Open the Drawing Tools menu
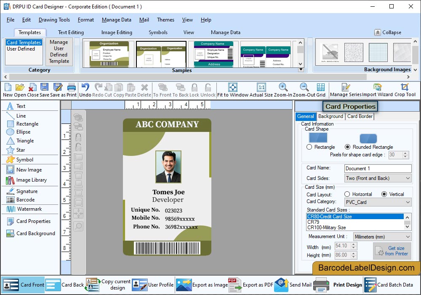Viewport: 421px width, 295px height. coord(54,20)
